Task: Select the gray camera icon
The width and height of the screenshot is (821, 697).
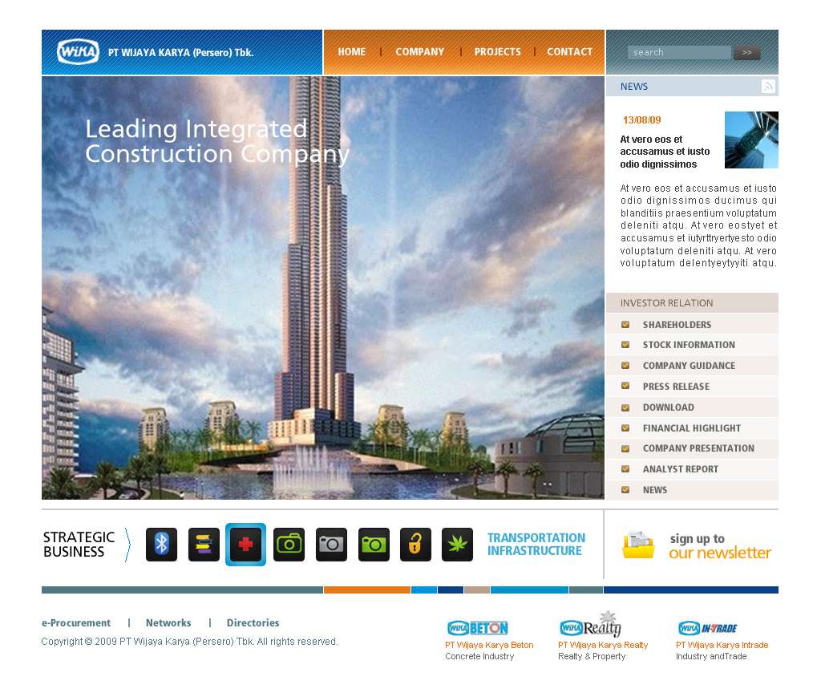Action: click(331, 545)
